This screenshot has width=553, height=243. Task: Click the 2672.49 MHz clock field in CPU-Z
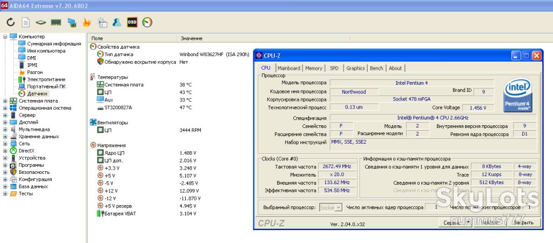(338, 166)
